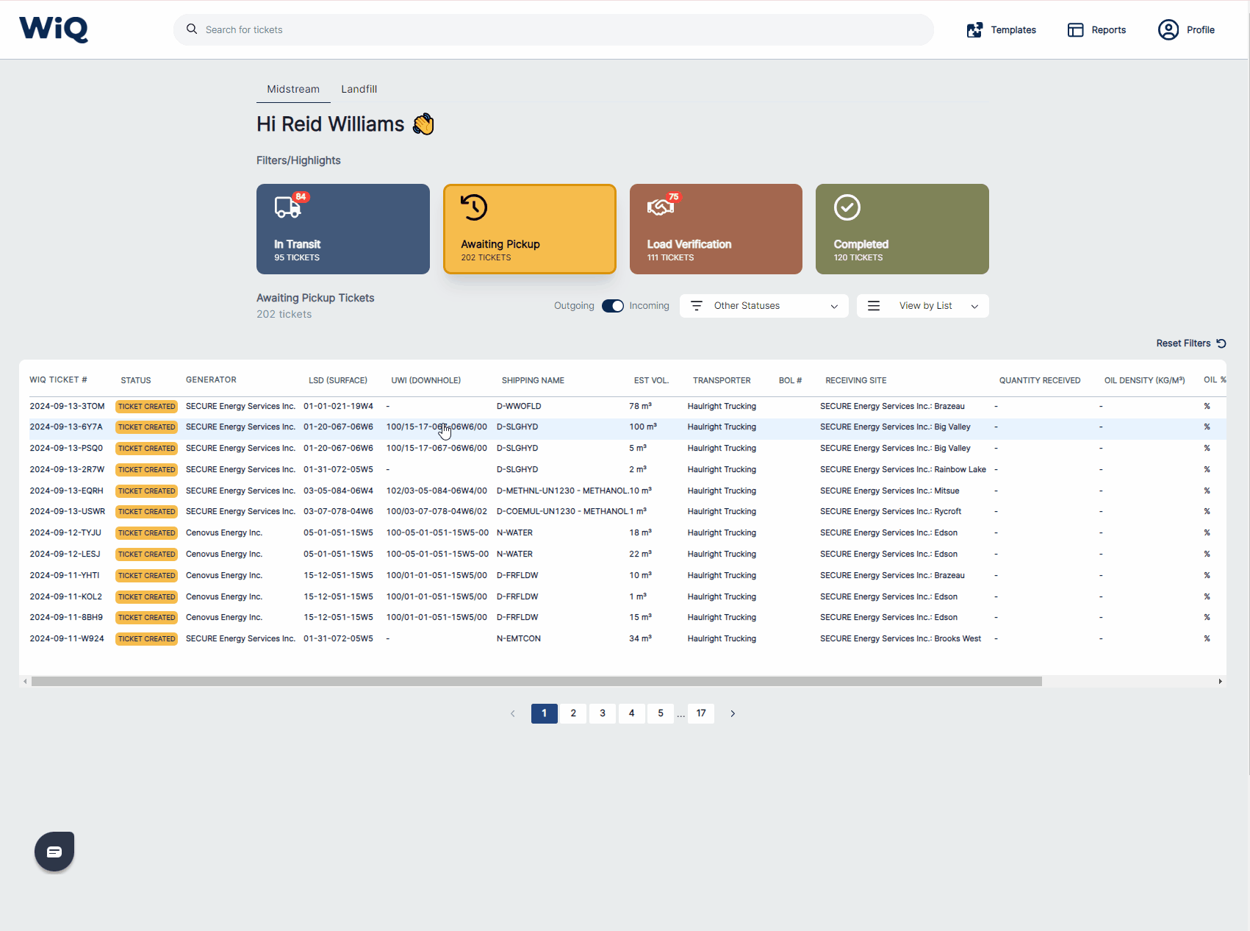Click the Reset Filters circular arrow icon
Image resolution: width=1250 pixels, height=931 pixels.
point(1221,343)
